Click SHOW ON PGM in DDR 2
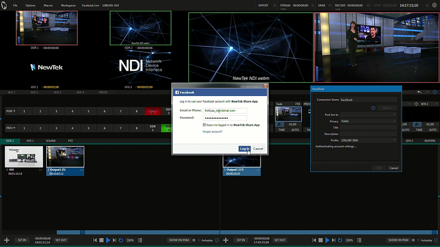 [398, 240]
